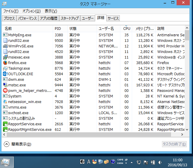The width and height of the screenshot is (193, 168).
Task: Open the 表示(V) menu
Action: pyautogui.click(x=51, y=11)
